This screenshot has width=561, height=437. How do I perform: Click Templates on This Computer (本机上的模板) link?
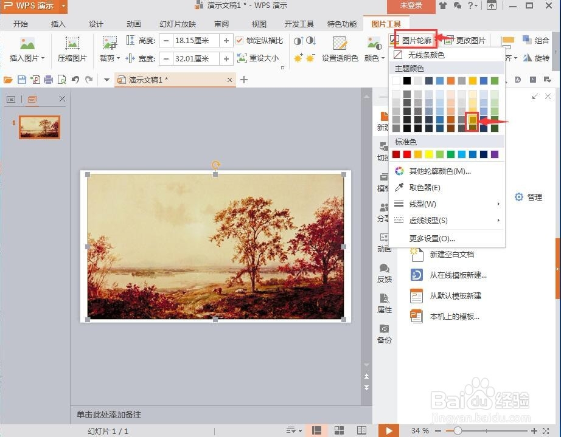(x=455, y=317)
